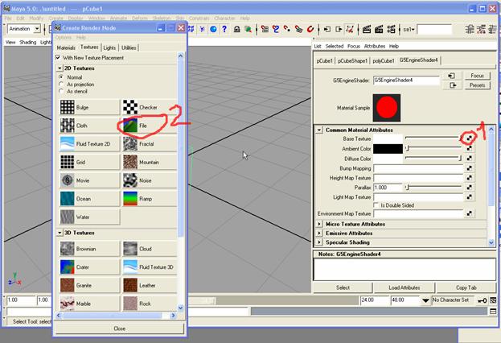The width and height of the screenshot is (501, 343).
Task: Pick the Bulge texture swatch
Action: 68,107
